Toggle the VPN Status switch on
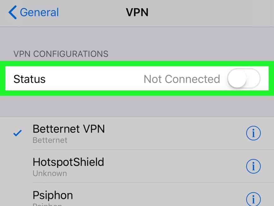 click(x=244, y=79)
